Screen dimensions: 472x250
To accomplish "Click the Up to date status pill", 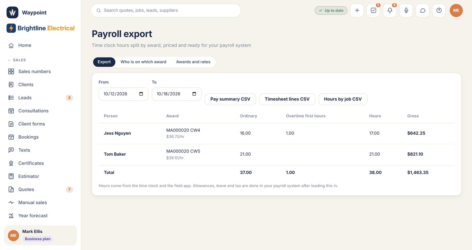I will pyautogui.click(x=331, y=10).
